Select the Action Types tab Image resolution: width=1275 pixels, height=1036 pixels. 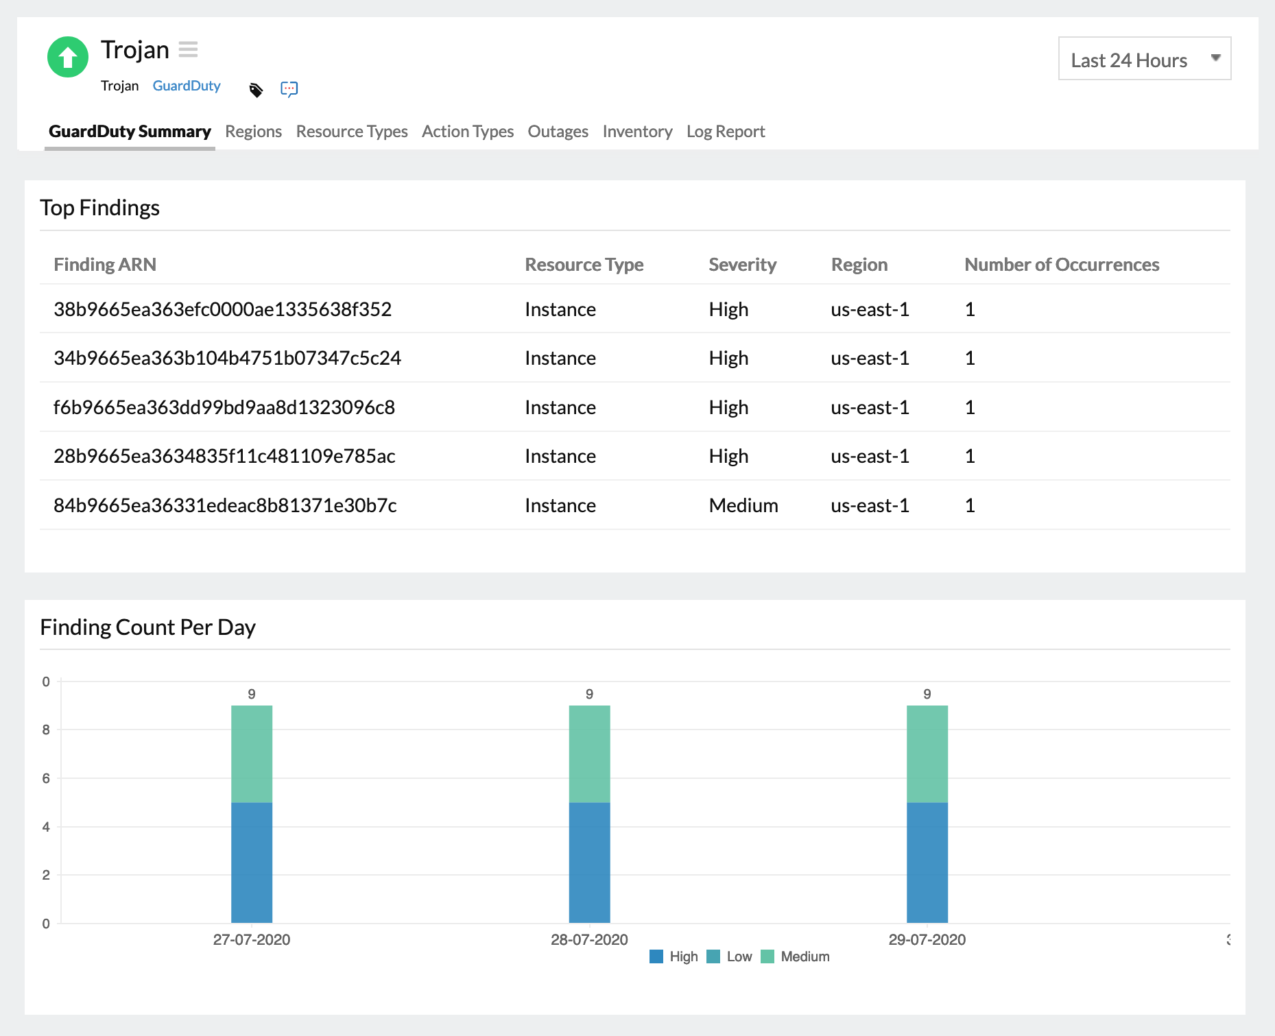point(468,131)
